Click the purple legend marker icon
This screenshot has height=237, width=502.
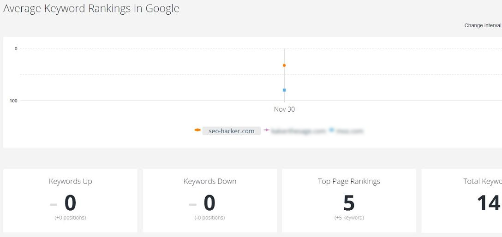267,130
